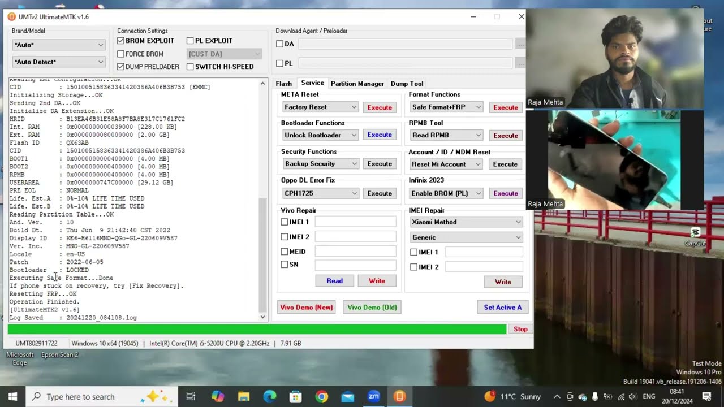The height and width of the screenshot is (407, 724).
Task: Open Zoom from the taskbar
Action: (374, 396)
